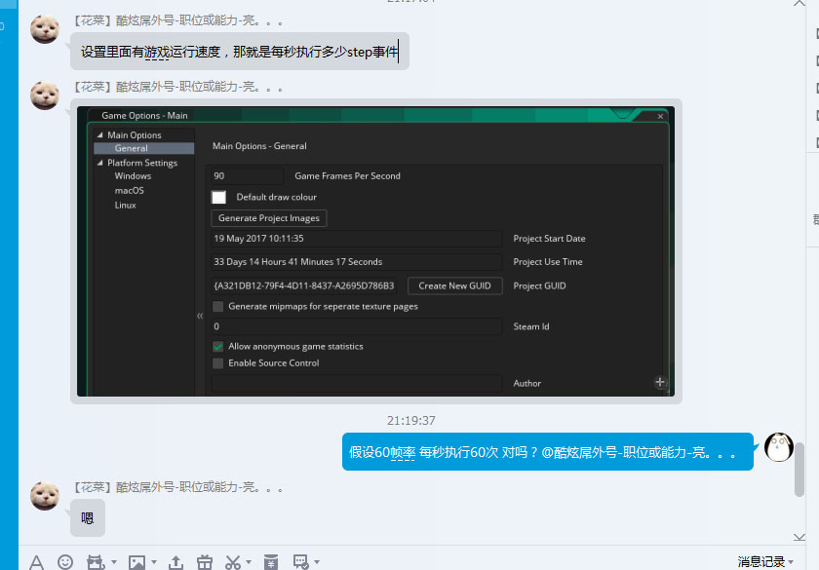Expand the screenshot options dropdown arrow
The width and height of the screenshot is (819, 570).
[249, 562]
